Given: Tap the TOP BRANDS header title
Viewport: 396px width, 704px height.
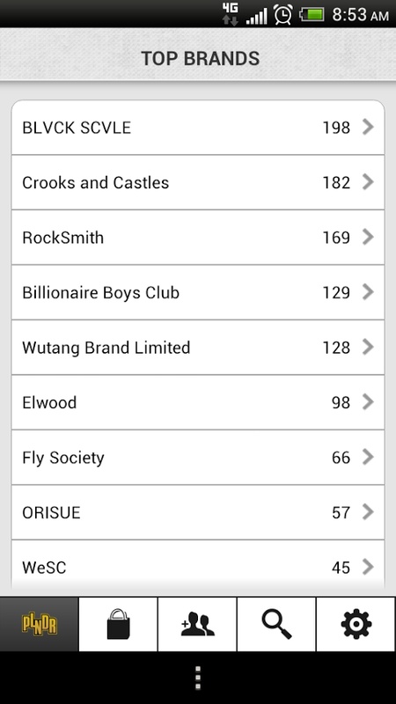Looking at the screenshot, I should tap(201, 58).
